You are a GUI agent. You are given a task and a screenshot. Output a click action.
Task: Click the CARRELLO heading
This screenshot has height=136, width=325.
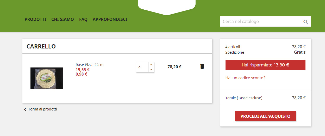pyautogui.click(x=41, y=46)
